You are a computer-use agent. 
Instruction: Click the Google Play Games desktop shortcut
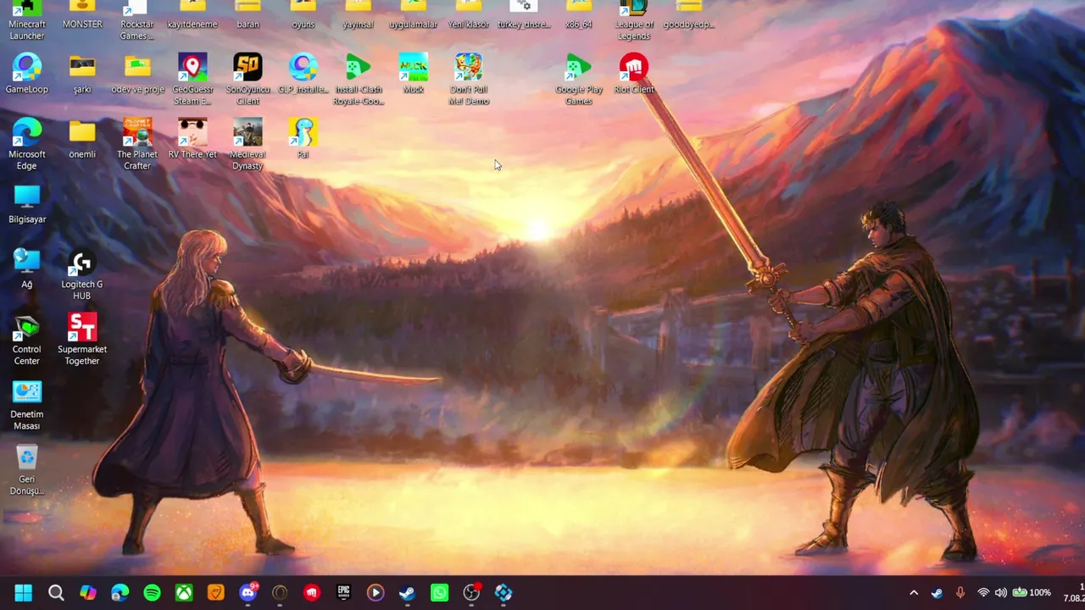coord(579,79)
